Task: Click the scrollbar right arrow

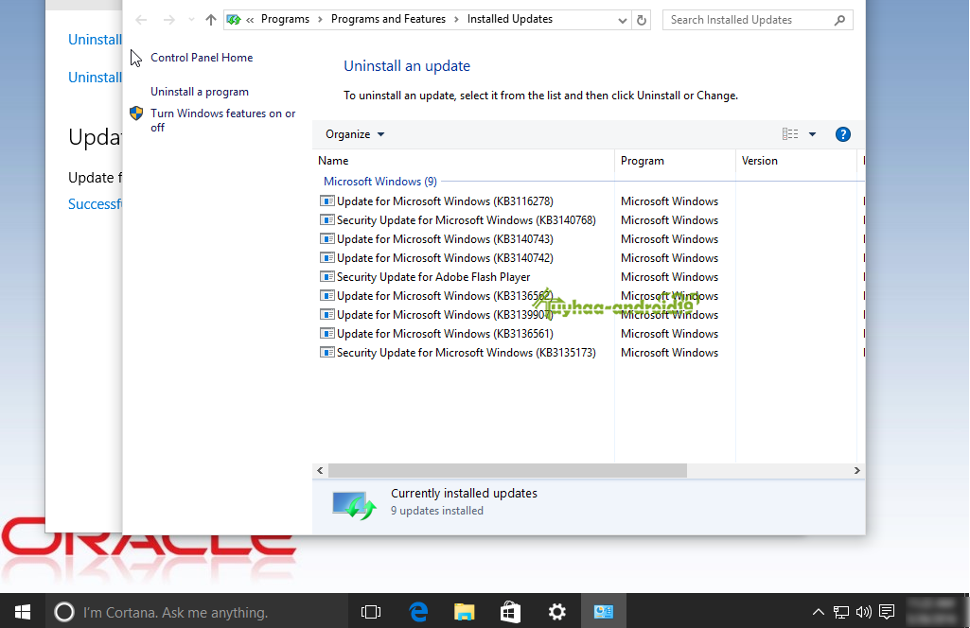Action: pos(856,470)
